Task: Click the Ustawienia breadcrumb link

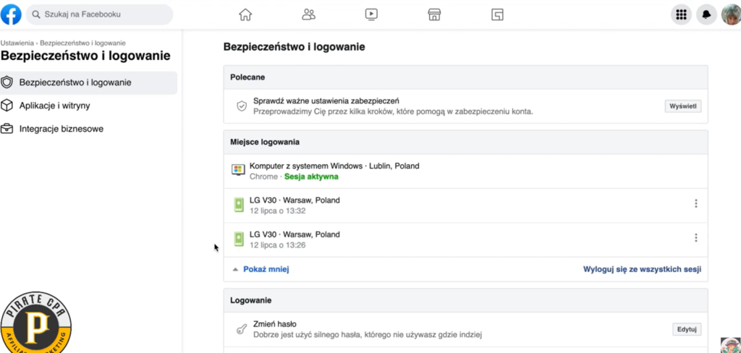Action: point(17,43)
